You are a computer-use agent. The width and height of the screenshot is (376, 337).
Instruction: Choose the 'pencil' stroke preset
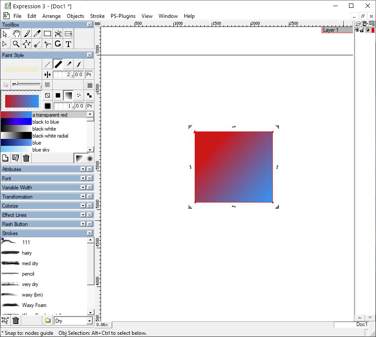click(x=28, y=274)
